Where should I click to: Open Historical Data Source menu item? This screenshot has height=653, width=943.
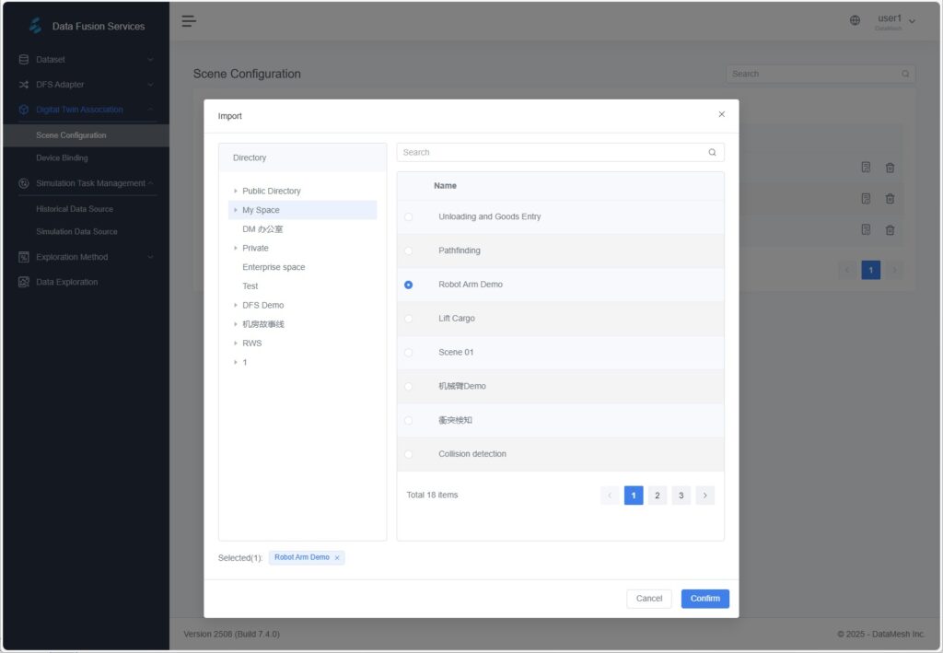75,209
